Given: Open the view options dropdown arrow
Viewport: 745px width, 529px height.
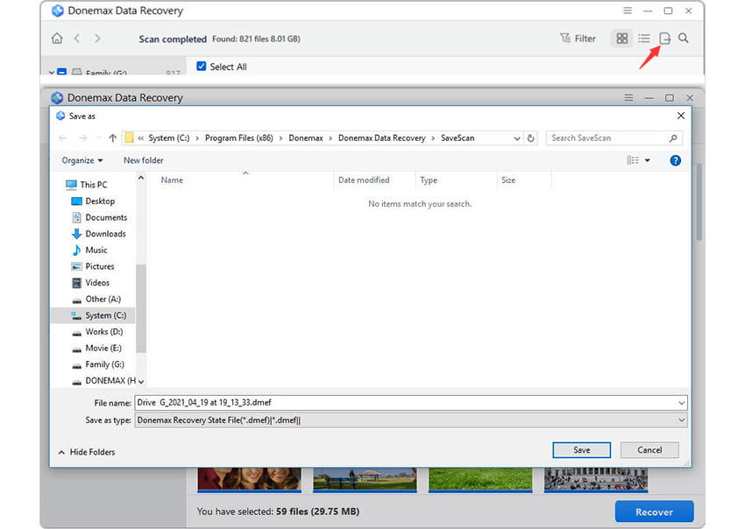Looking at the screenshot, I should coord(647,160).
